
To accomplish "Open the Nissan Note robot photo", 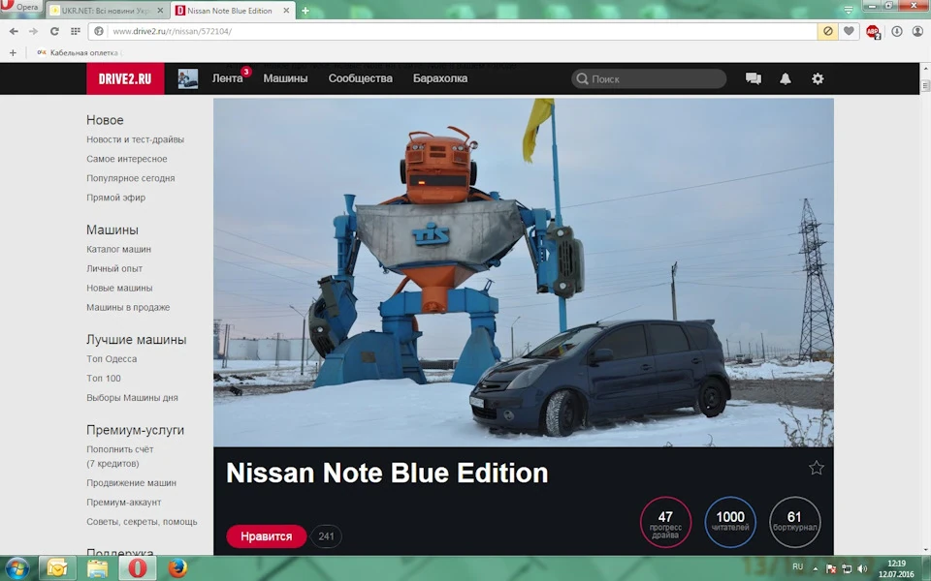I will (523, 272).
